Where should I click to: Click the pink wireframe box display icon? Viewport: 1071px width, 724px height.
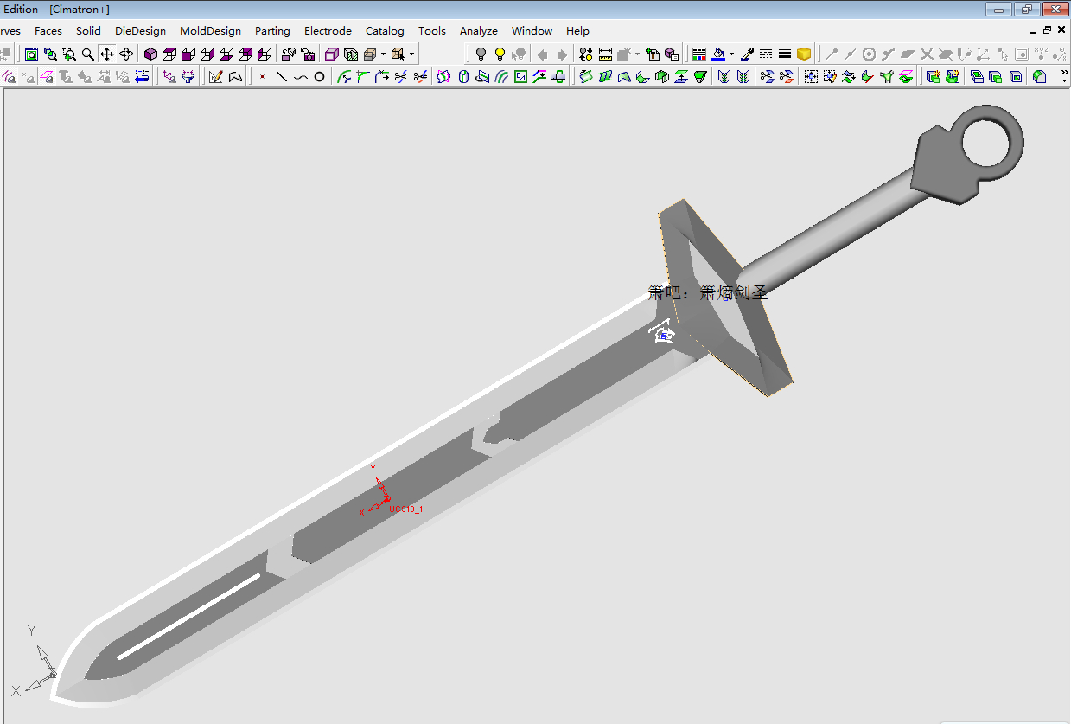coord(332,54)
